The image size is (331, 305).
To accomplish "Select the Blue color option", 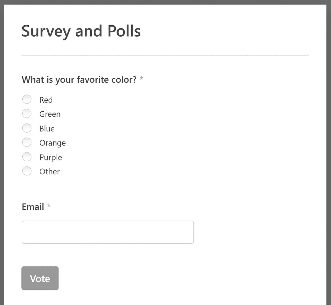I will [x=27, y=128].
